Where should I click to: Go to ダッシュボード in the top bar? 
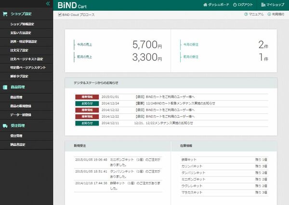[x=219, y=5]
